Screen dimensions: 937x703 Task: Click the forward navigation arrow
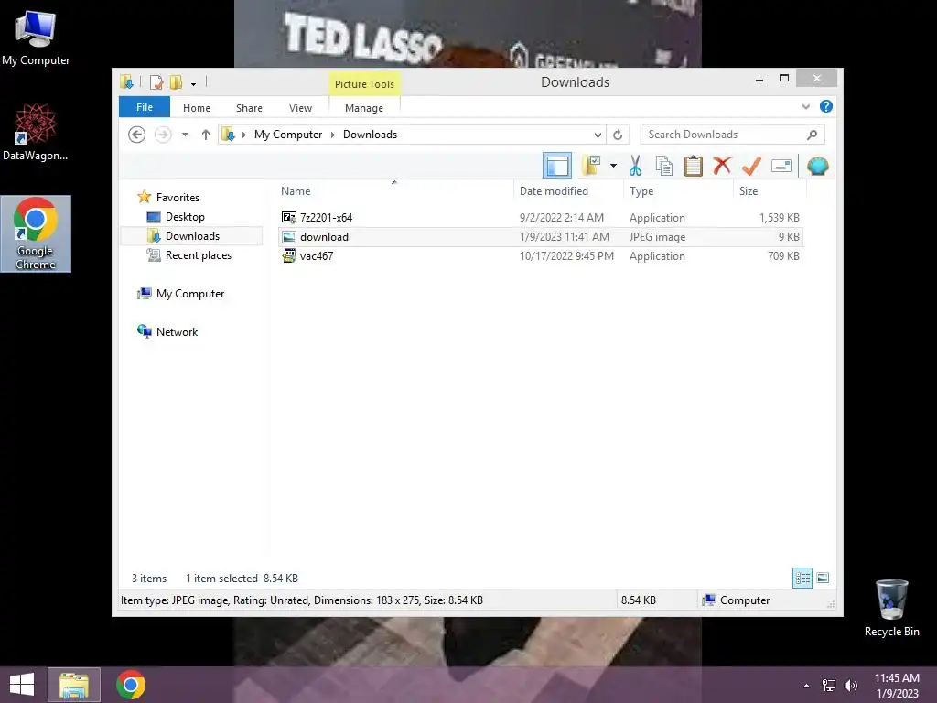163,135
